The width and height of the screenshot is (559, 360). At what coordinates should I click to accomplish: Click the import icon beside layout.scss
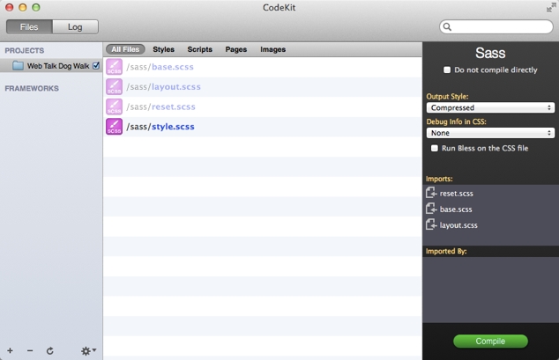coord(431,224)
